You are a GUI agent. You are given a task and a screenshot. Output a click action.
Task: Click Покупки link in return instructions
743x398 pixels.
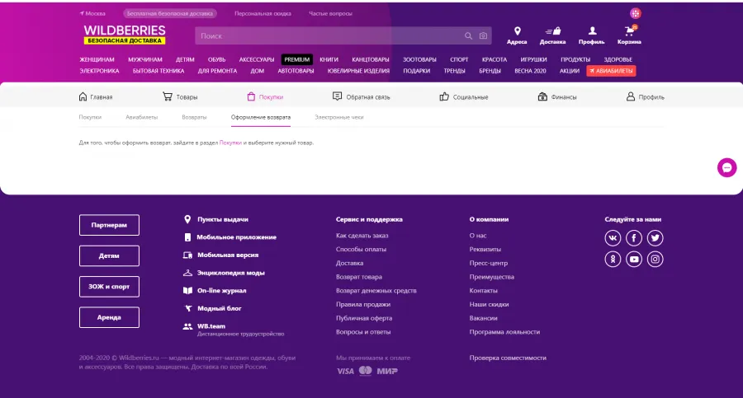click(230, 143)
